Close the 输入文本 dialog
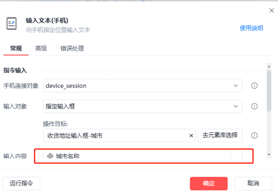 (271, 11)
